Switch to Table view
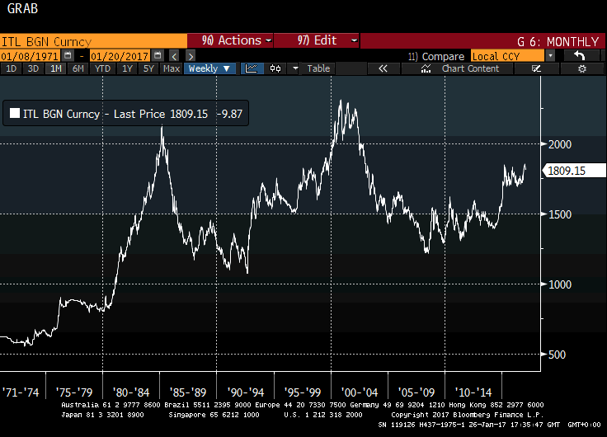 point(318,68)
